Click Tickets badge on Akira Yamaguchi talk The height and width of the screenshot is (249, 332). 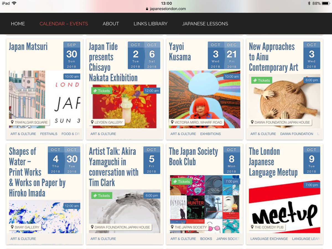102,196
